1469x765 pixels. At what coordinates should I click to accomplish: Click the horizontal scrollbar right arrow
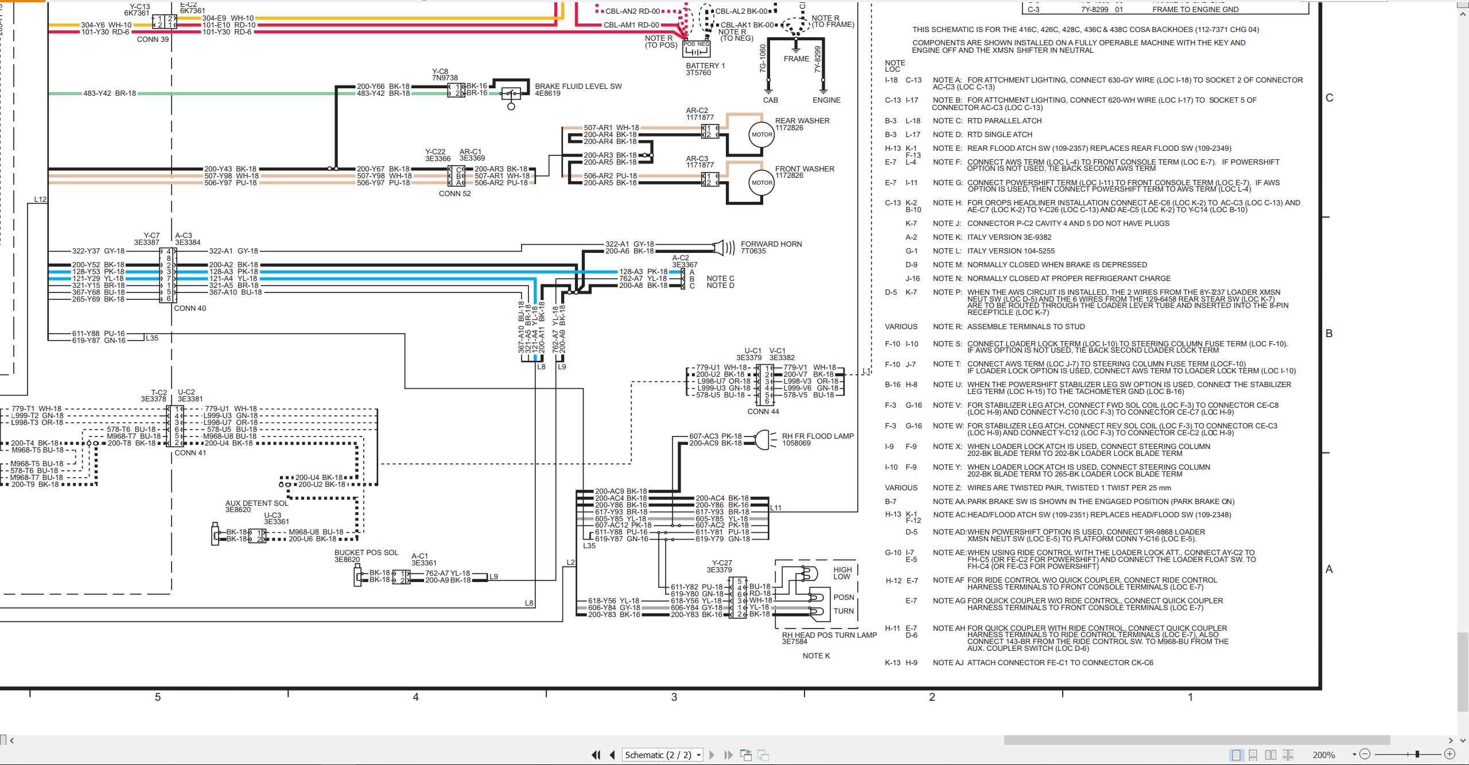(1451, 740)
